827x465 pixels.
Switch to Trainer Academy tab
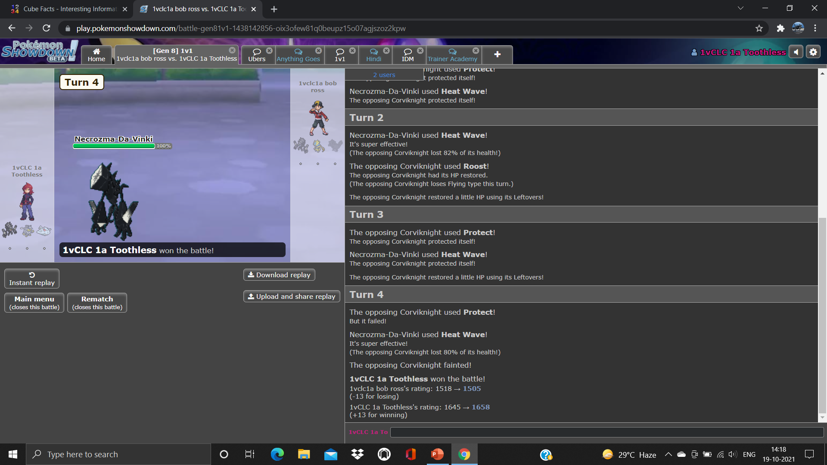point(452,55)
